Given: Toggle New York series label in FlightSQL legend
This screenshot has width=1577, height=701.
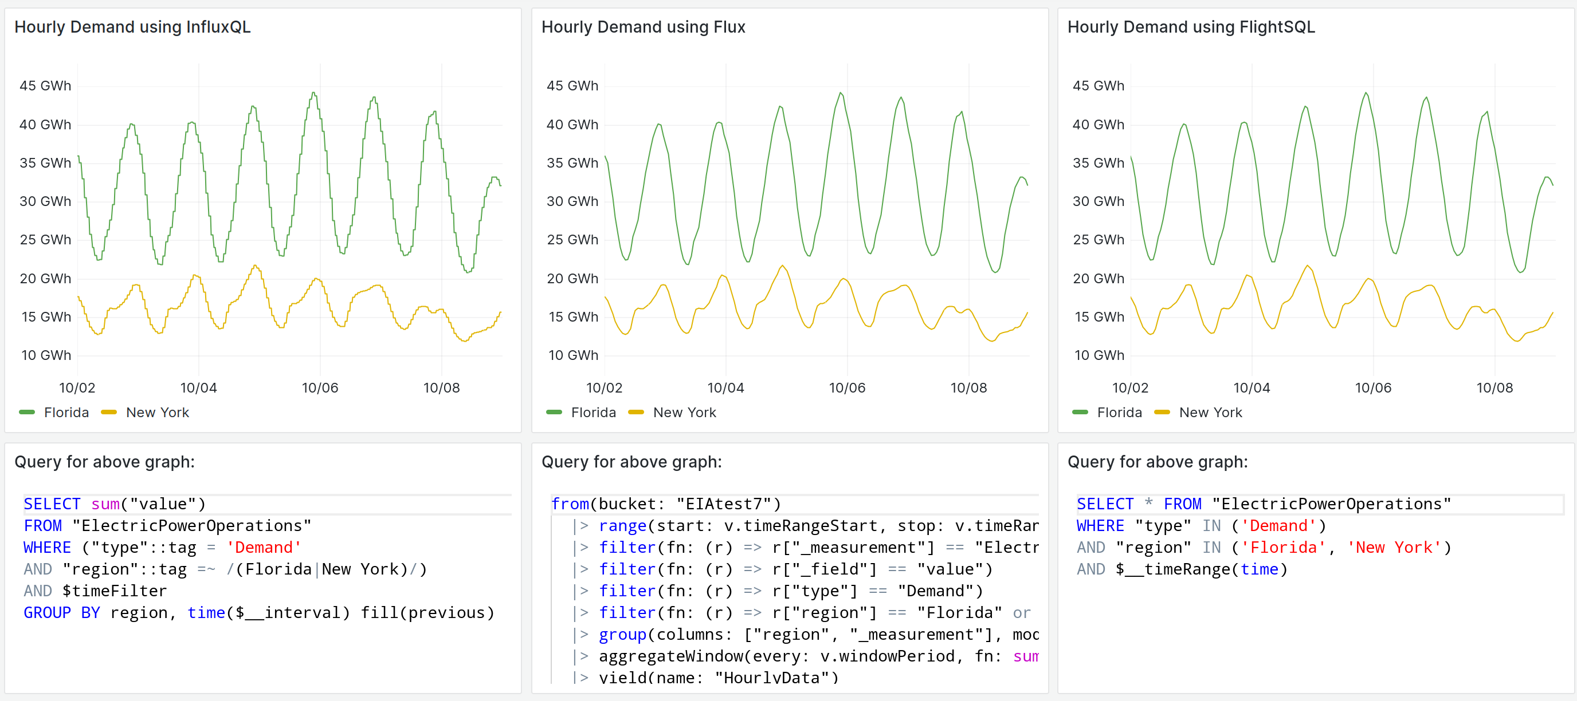Looking at the screenshot, I should pyautogui.click(x=1210, y=413).
